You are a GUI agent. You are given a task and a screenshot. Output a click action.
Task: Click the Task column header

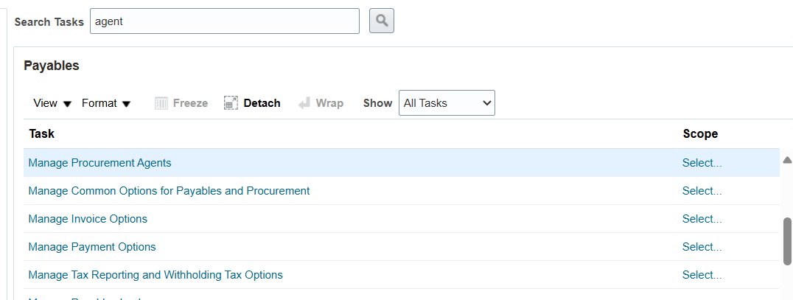coord(42,134)
